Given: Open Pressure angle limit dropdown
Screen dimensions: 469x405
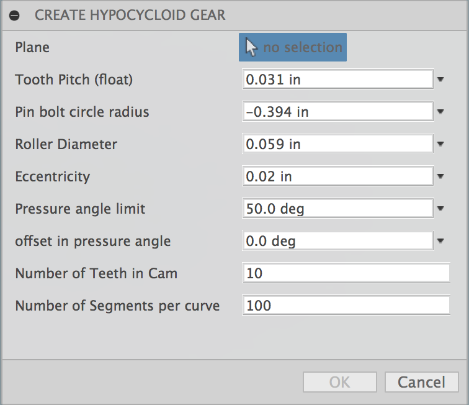Looking at the screenshot, I should pos(440,209).
